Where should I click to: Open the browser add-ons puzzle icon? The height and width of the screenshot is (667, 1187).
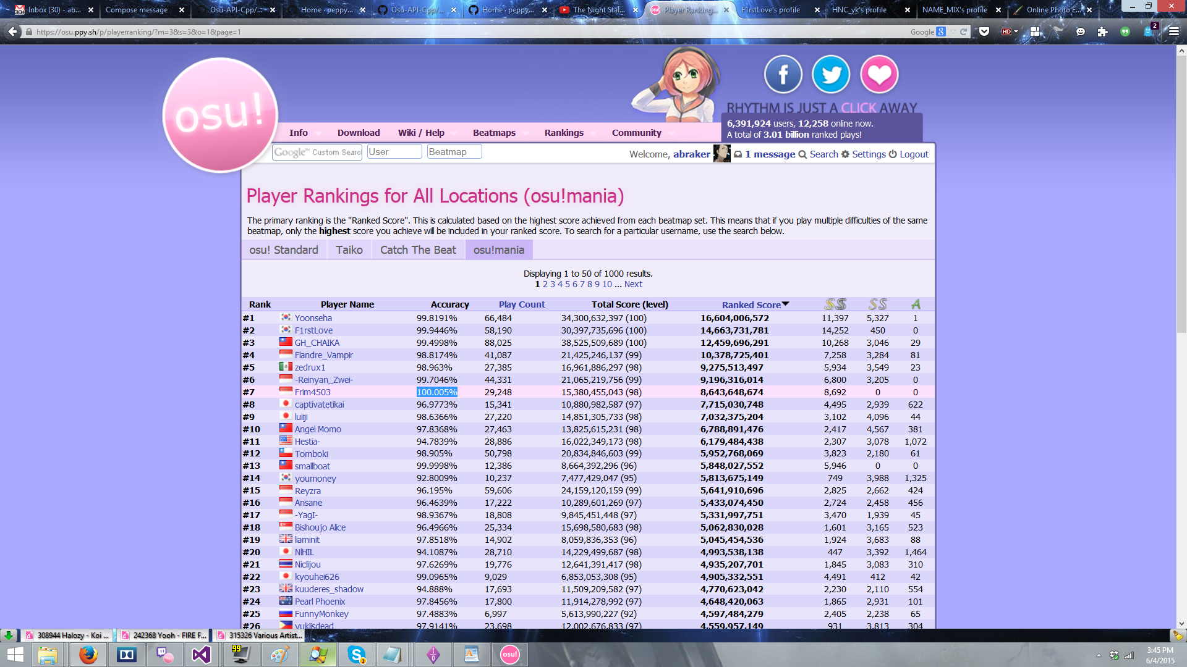(x=1102, y=31)
